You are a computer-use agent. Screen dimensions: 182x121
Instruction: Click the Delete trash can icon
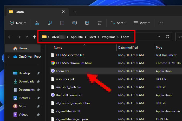tap(100, 23)
